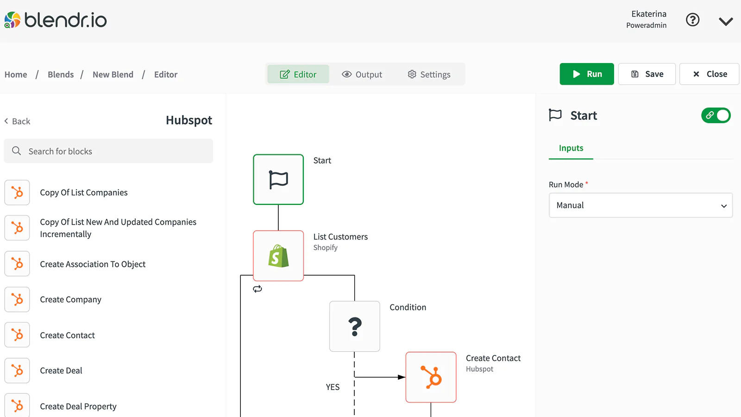Open the Blends breadcrumb link

click(x=61, y=75)
